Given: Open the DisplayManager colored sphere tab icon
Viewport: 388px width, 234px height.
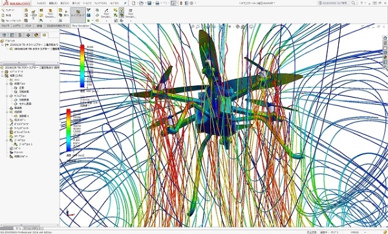Looking at the screenshot, I should (36, 35).
